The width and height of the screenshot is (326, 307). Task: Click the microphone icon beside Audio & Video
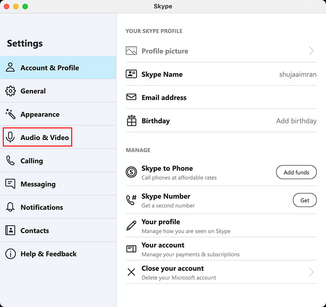coord(10,138)
